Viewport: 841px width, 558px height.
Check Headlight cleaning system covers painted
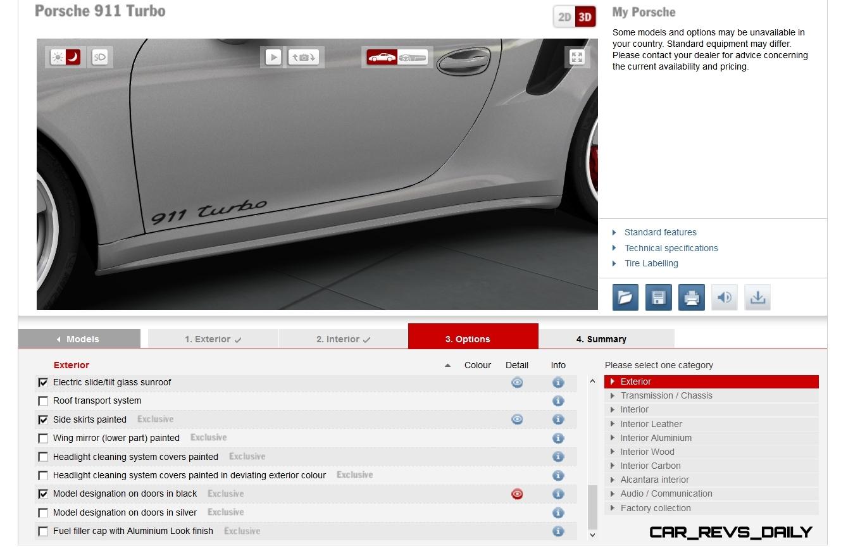[x=43, y=457]
